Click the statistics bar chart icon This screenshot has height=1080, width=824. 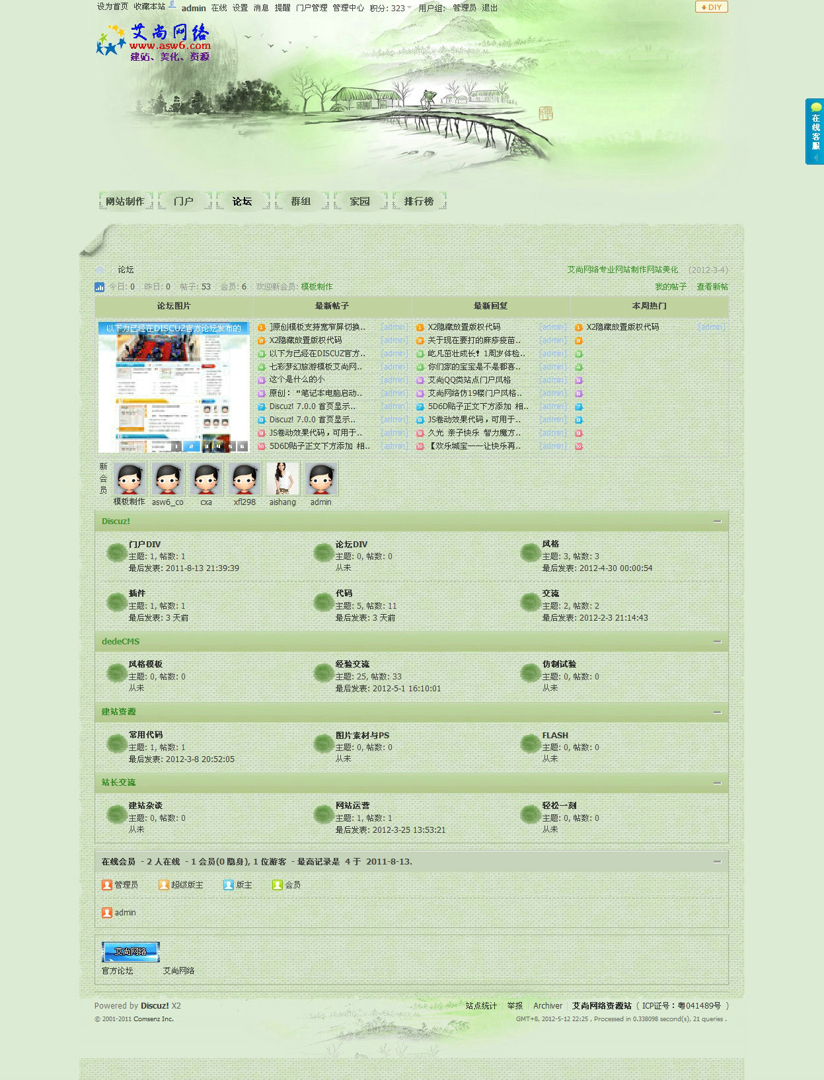(x=100, y=287)
